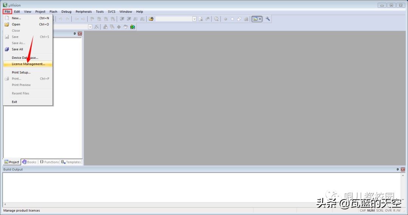Click the Uncomment Selection icon
This screenshot has height=215, width=408.
click(x=142, y=19)
